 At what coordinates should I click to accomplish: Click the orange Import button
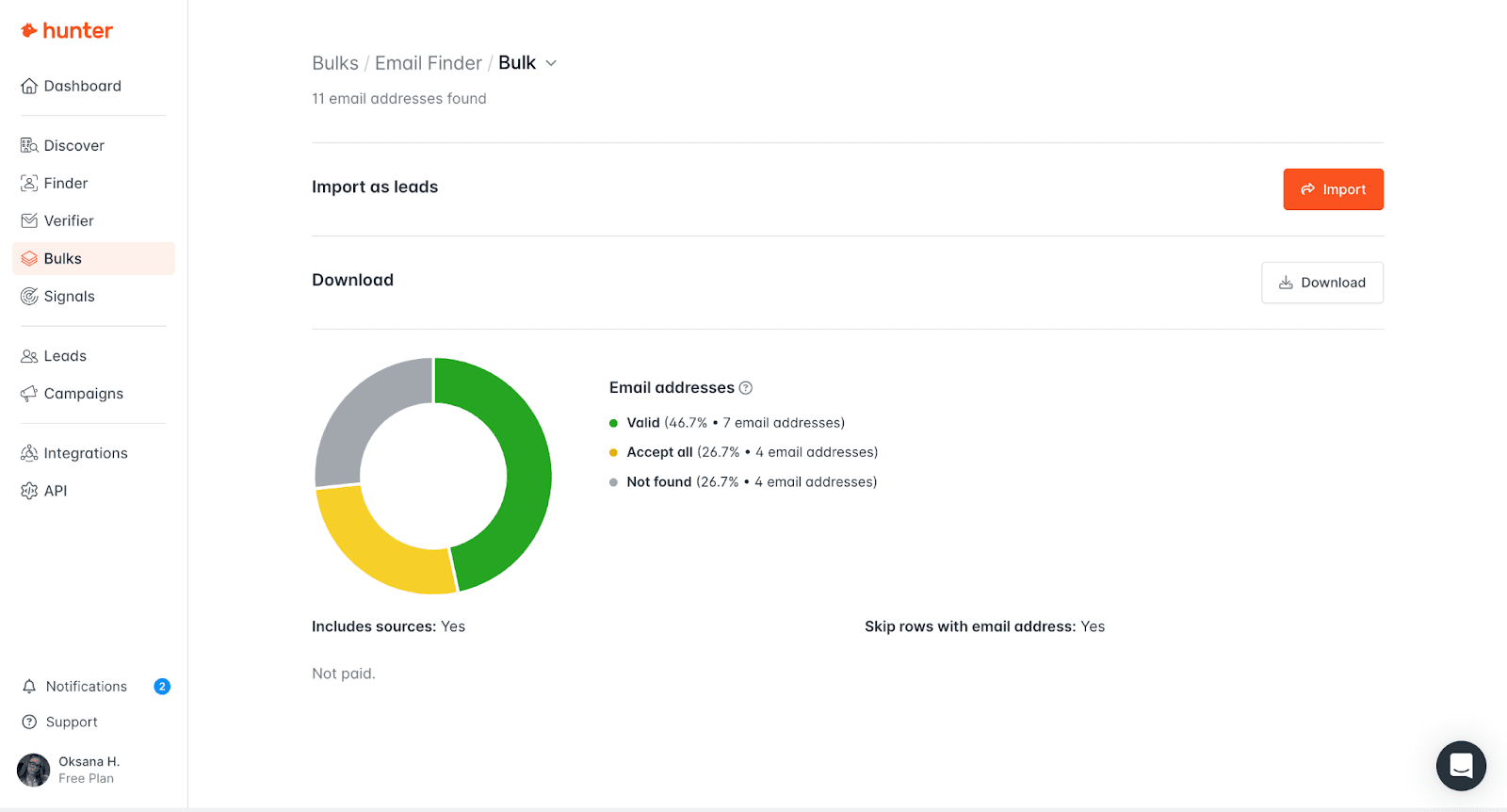pos(1333,189)
